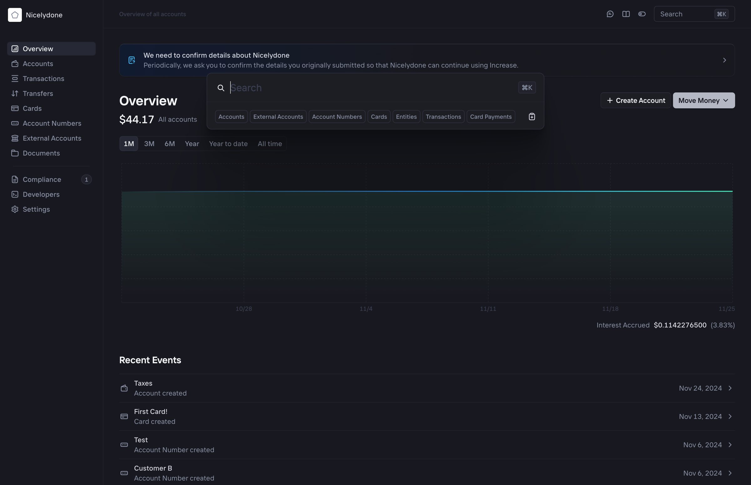Open the First Card! event chevron

coord(730,416)
